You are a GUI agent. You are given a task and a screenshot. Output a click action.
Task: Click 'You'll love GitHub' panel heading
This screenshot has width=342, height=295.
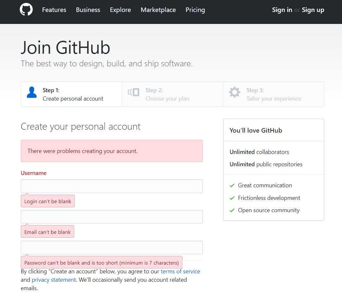[256, 130]
